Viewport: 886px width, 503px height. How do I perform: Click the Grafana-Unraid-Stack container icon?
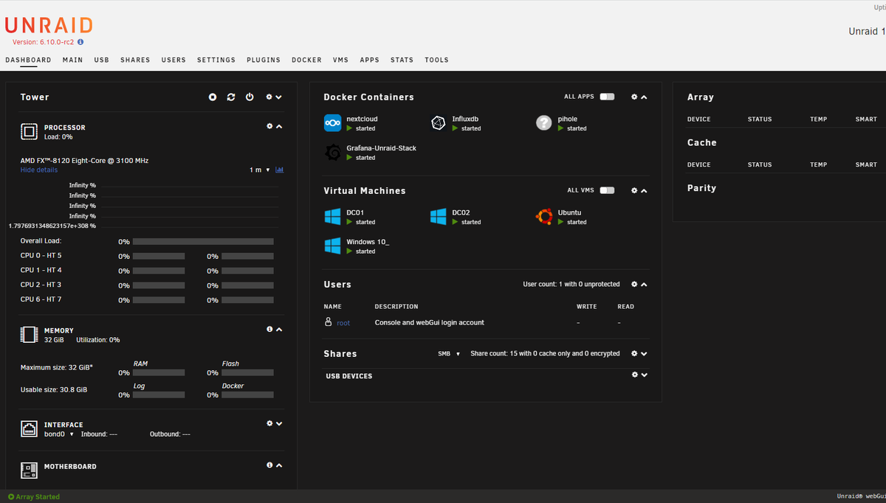332,153
